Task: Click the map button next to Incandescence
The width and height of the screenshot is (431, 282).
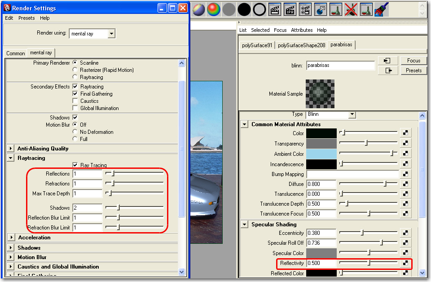Action: coord(405,164)
